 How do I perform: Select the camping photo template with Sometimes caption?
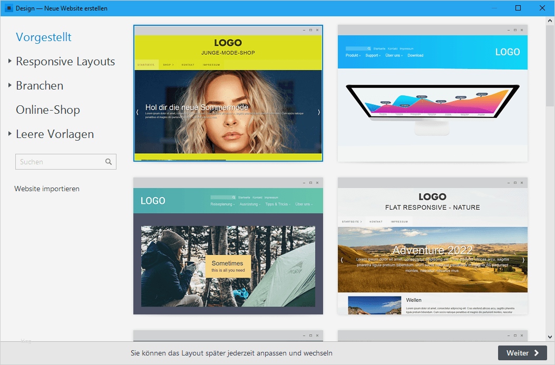228,245
